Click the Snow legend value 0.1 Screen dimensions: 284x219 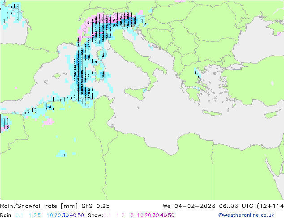(x=107, y=215)
